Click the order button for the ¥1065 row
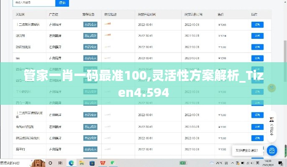 [x=257, y=25]
